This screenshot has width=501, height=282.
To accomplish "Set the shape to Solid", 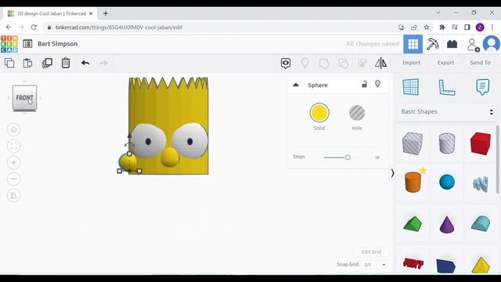I will pyautogui.click(x=319, y=113).
